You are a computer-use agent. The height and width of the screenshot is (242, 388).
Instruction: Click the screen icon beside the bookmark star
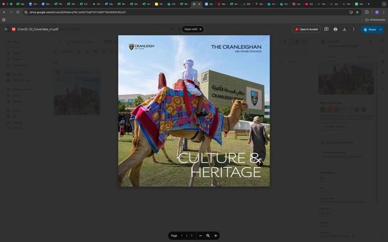351,12
